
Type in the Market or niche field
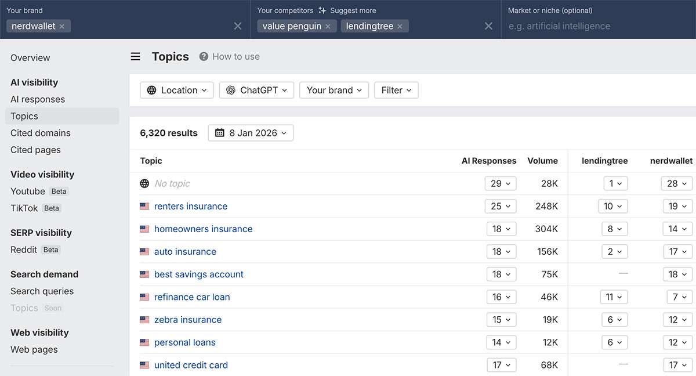coord(597,26)
